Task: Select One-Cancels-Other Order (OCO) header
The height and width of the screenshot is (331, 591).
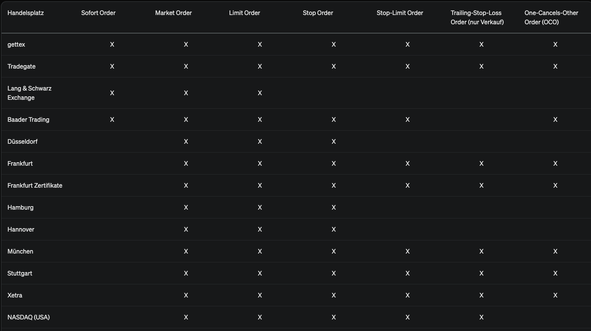Action: click(551, 17)
